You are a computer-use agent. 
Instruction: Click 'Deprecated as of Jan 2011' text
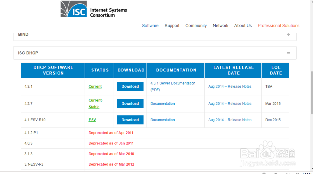pyautogui.click(x=111, y=143)
